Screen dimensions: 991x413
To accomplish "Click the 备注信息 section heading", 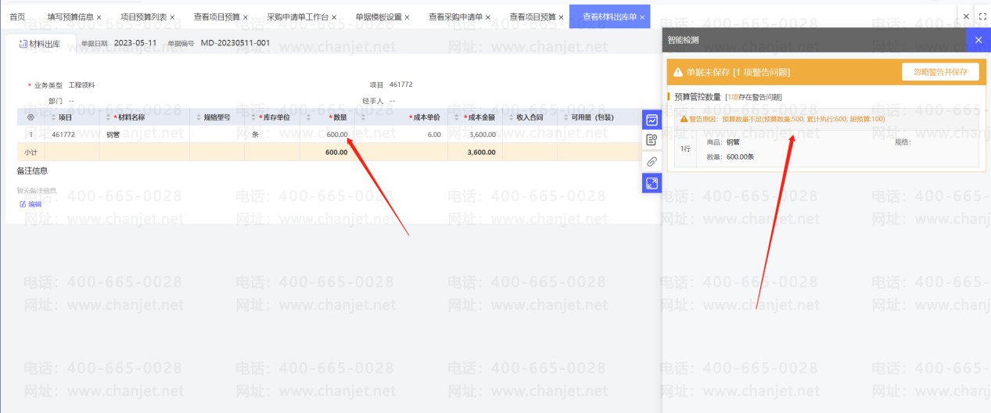I will click(x=32, y=170).
